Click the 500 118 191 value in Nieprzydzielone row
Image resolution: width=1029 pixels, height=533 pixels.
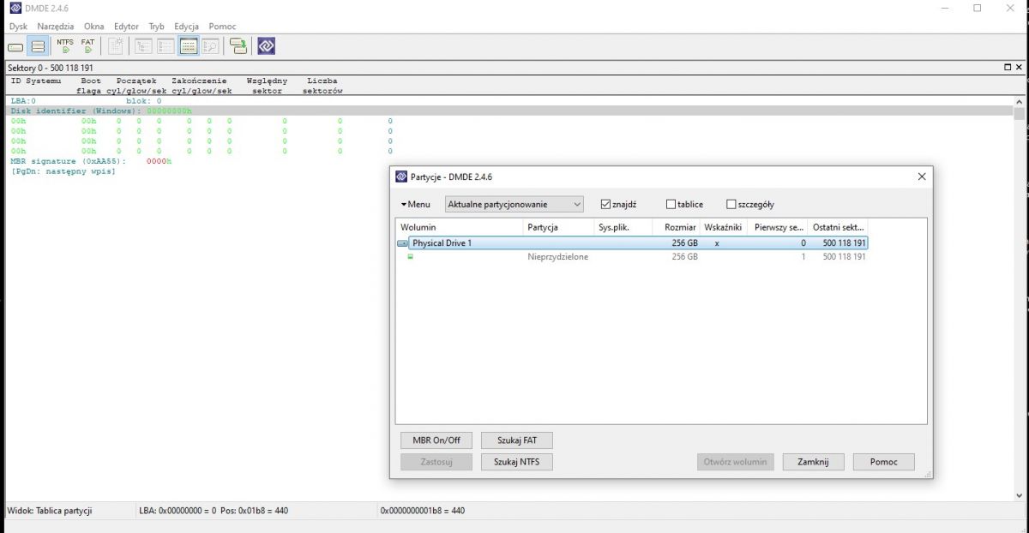tap(844, 257)
